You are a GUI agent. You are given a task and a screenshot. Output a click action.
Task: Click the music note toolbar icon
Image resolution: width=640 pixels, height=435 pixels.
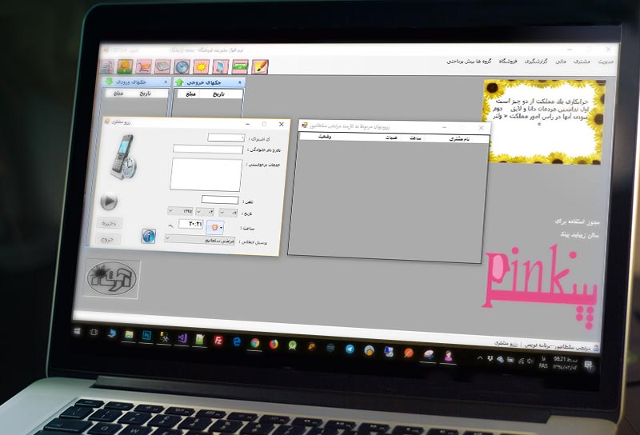click(221, 66)
